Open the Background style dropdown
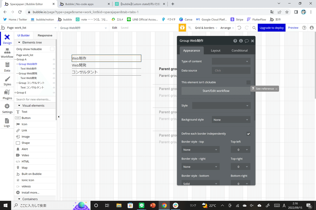This screenshot has height=210, width=316. 231,120
